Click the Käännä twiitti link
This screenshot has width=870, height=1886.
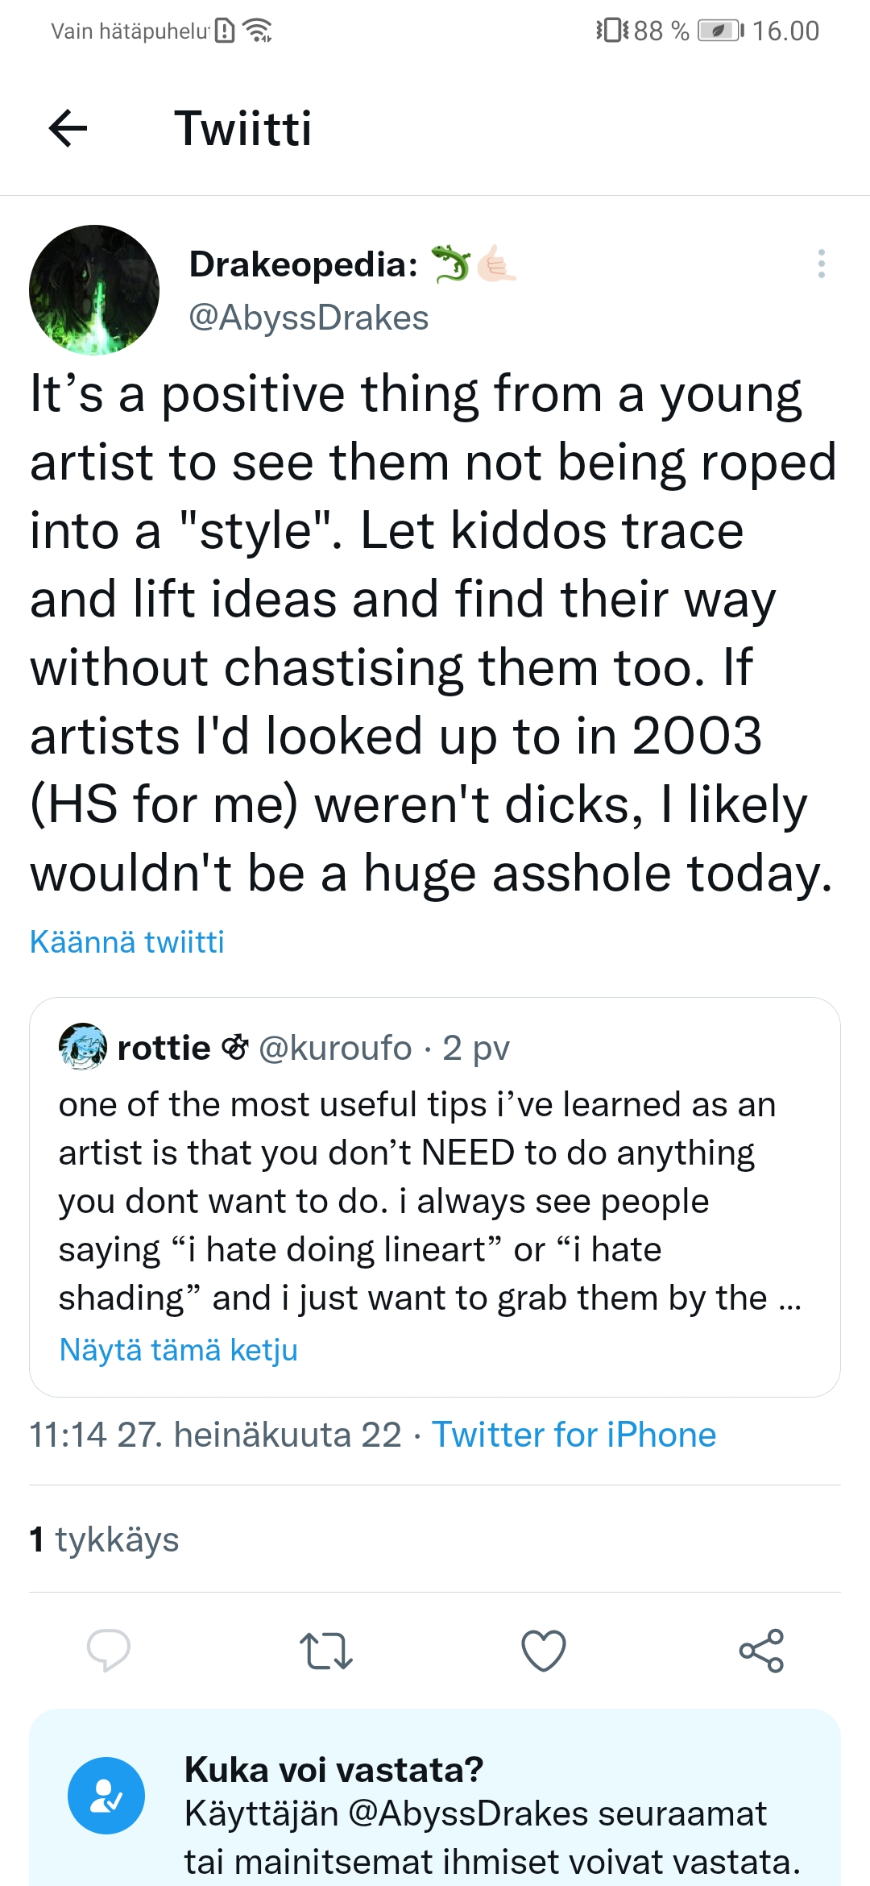(127, 941)
